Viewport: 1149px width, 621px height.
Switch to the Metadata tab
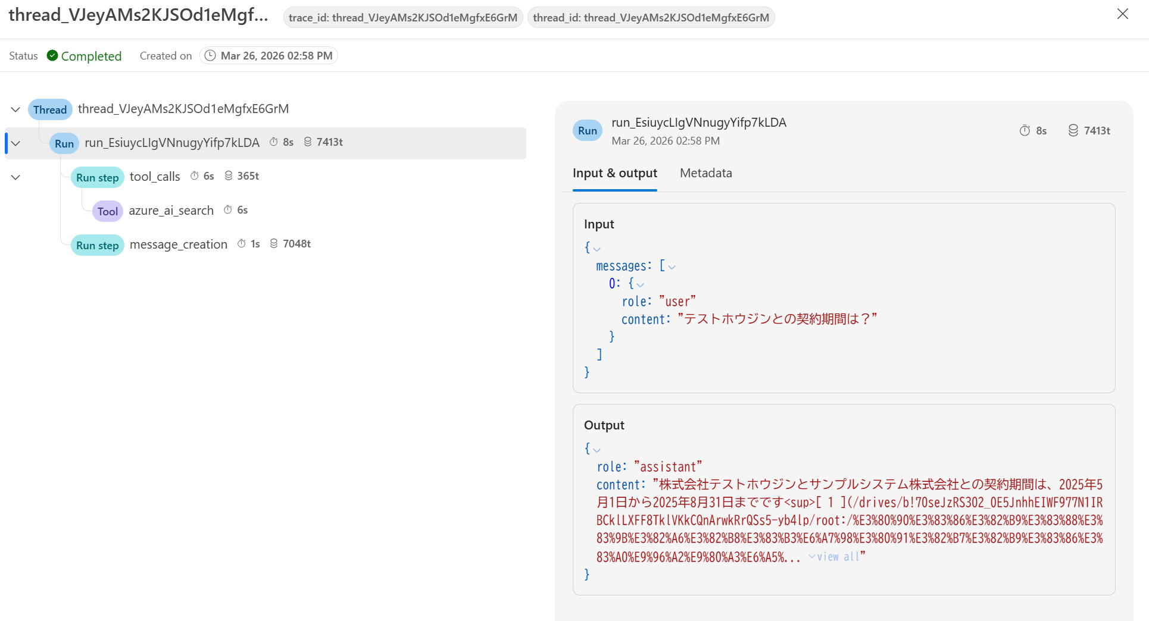(706, 173)
